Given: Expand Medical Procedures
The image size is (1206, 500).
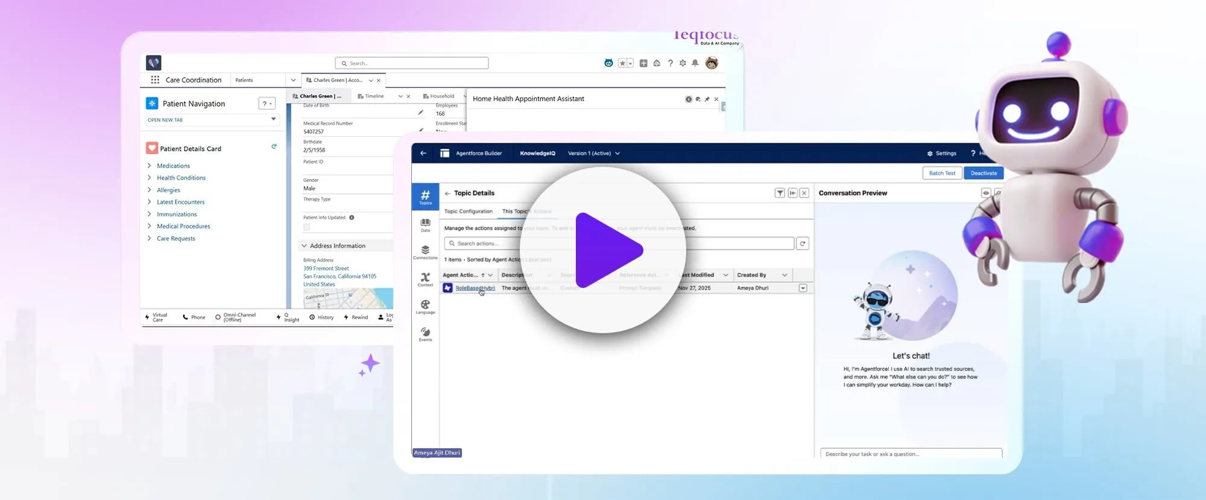Looking at the screenshot, I should [149, 226].
